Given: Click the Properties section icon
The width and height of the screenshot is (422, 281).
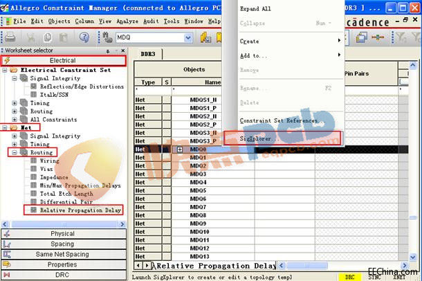Looking at the screenshot, I should click(7, 264).
